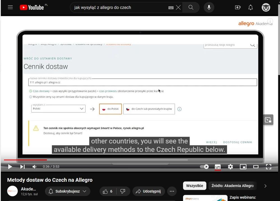Toggle subtitles/closed captions

[x=217, y=167]
